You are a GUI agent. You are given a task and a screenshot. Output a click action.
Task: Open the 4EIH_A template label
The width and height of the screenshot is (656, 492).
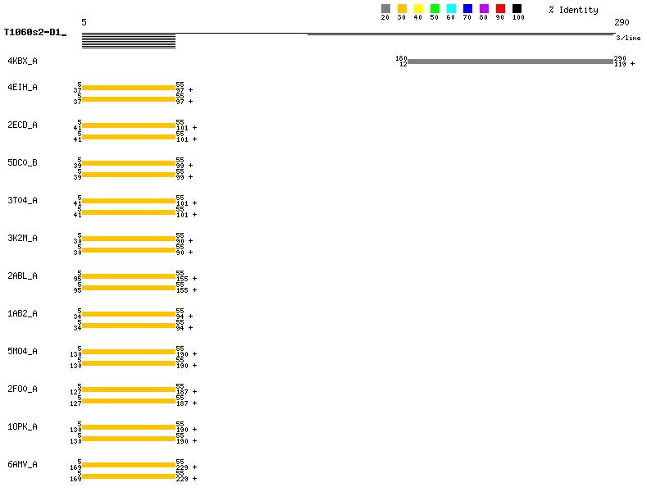22,87
